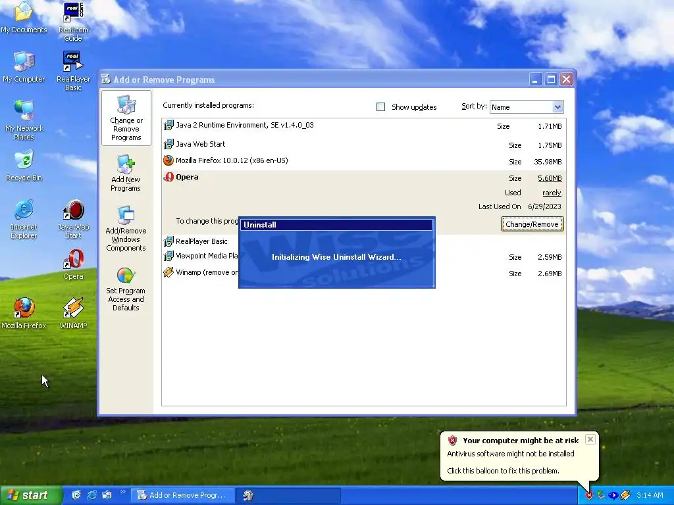Click the red security shield tray icon
The height and width of the screenshot is (505, 674).
[589, 496]
